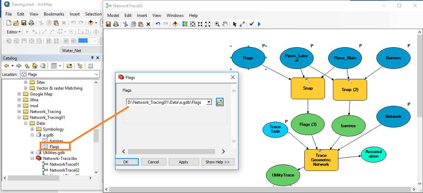This screenshot has height=193, width=423.
Task: Select Trace Geometric Network tool box
Action: (x=321, y=160)
